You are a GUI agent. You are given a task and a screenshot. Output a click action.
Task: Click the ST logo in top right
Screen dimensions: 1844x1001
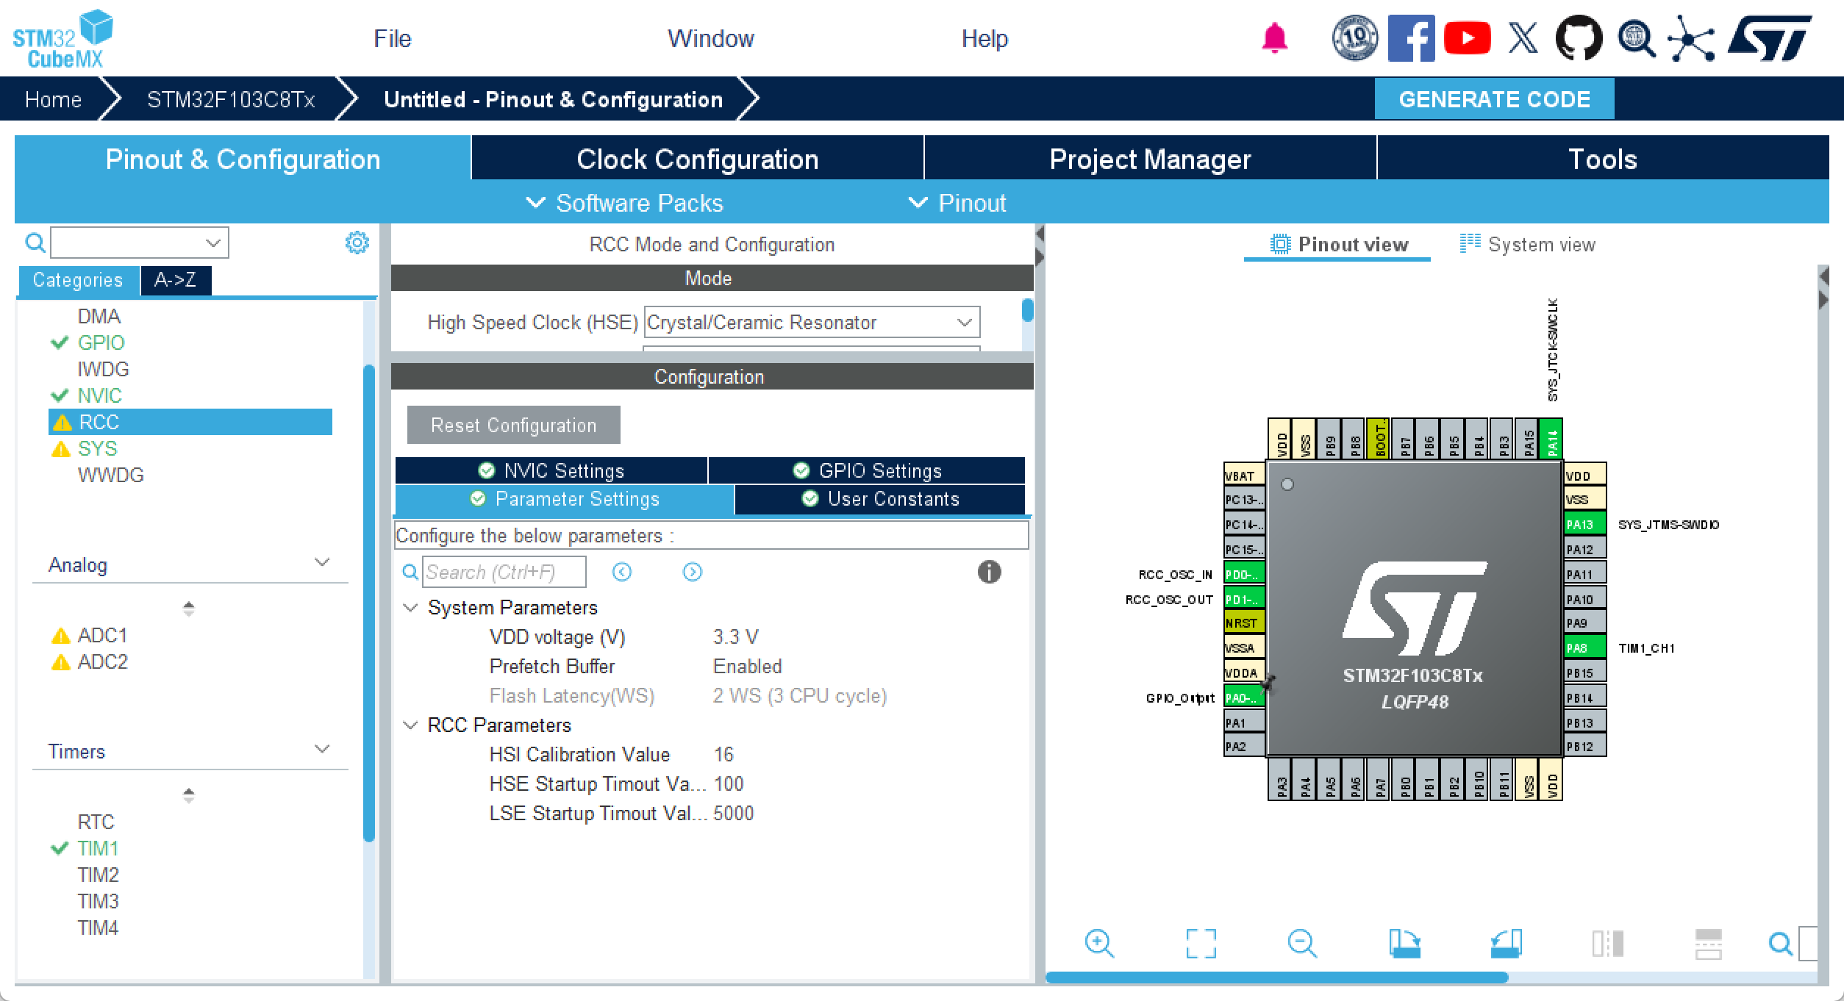[1769, 37]
